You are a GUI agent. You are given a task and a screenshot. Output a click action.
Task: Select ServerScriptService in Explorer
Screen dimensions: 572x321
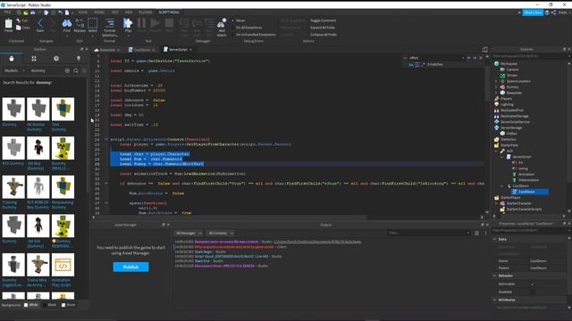[515, 122]
